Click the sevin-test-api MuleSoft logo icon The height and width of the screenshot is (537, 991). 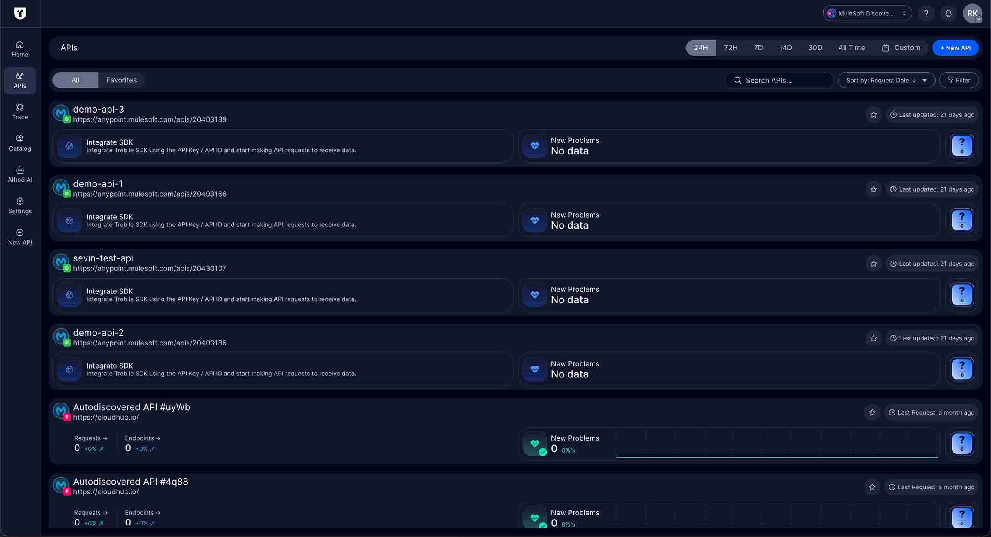[61, 262]
